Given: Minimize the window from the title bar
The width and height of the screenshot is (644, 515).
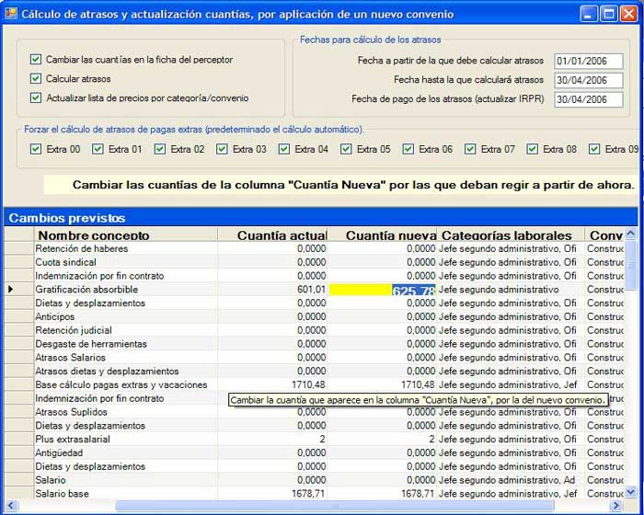Looking at the screenshot, I should [589, 14].
